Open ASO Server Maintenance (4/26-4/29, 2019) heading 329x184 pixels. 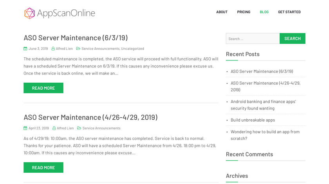[90, 117]
